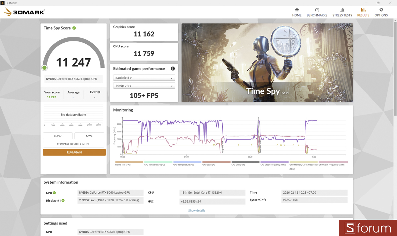Image resolution: width=397 pixels, height=236 pixels.
Task: Open the Home screen via house icon
Action: click(297, 12)
